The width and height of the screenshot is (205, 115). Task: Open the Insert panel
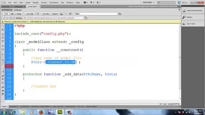193,17
